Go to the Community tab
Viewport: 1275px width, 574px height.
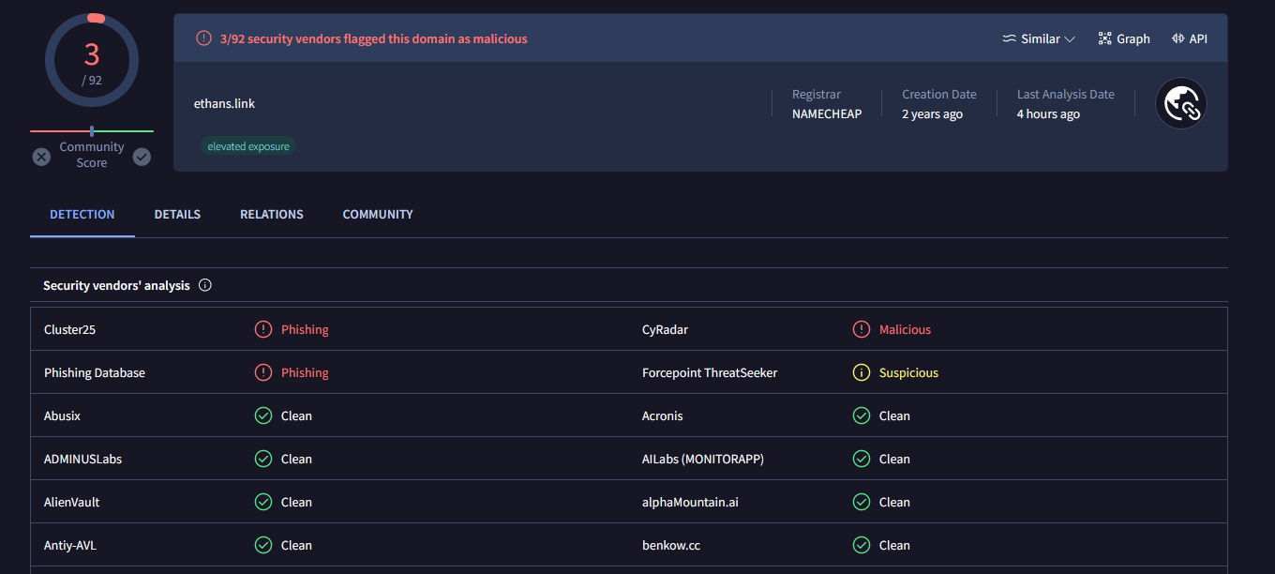(x=377, y=214)
